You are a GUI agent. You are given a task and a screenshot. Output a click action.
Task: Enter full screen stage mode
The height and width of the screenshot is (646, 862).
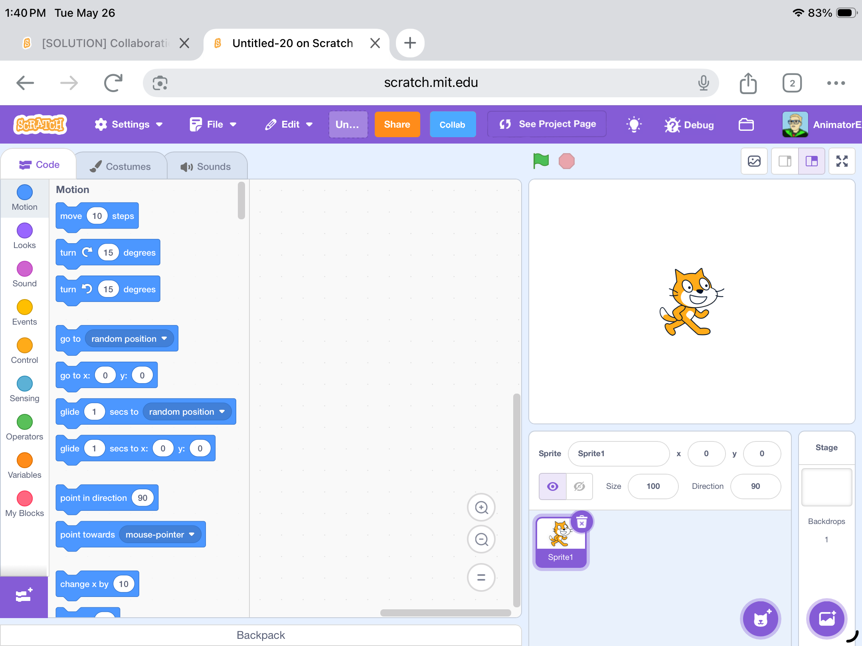(x=842, y=161)
